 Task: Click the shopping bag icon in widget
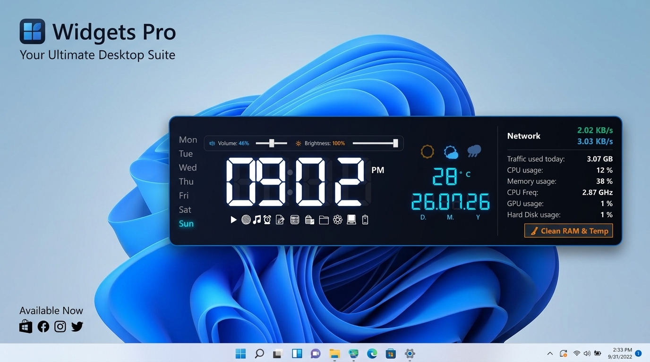coord(309,220)
